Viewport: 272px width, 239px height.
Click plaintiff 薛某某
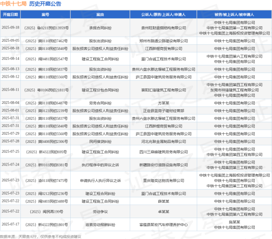point(163,201)
